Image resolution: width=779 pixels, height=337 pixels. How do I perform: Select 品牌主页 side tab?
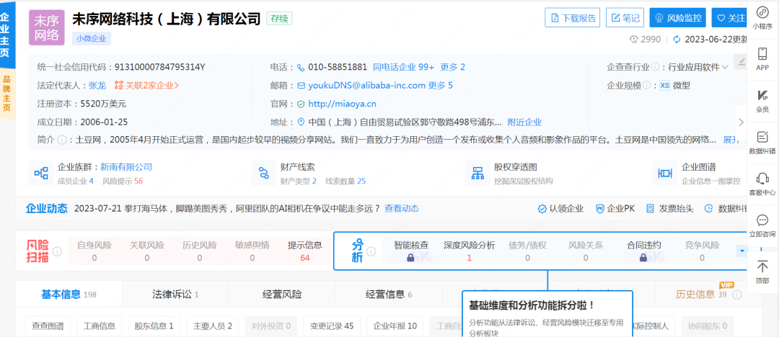[7, 94]
